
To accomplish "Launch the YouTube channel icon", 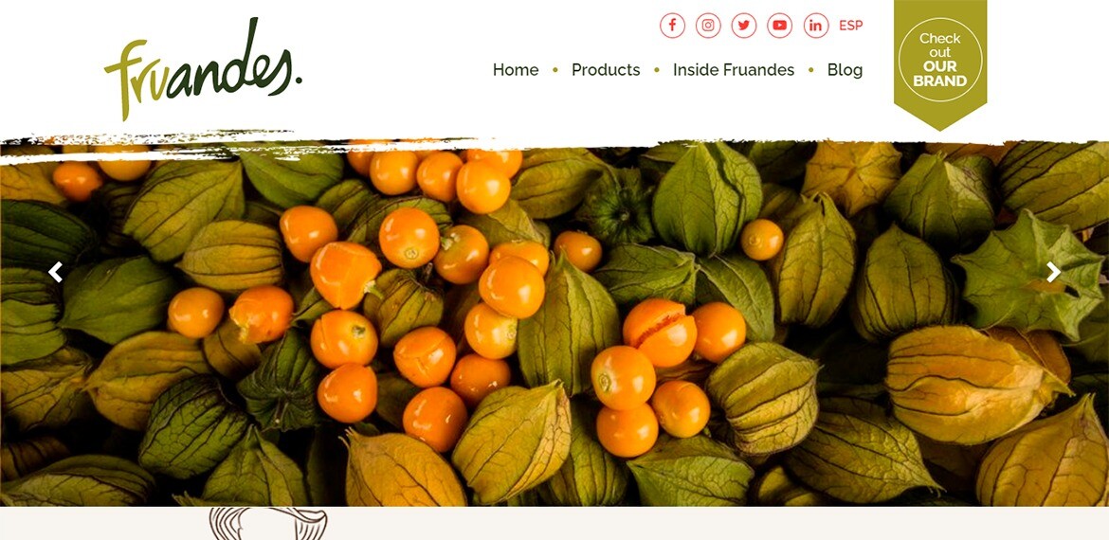I will click(x=779, y=26).
